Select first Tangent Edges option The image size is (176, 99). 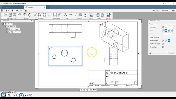[163, 40]
